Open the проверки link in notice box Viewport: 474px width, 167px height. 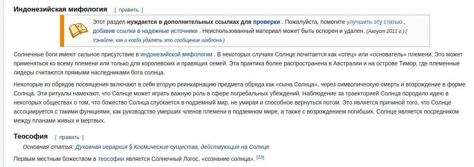(266, 22)
